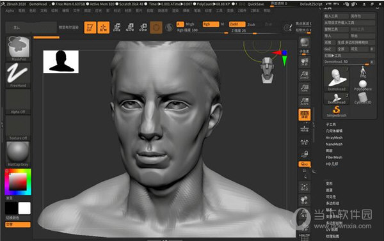This screenshot has width=384, height=241.
Task: Click the Line Fill polyframe icon
Action: click(305, 237)
